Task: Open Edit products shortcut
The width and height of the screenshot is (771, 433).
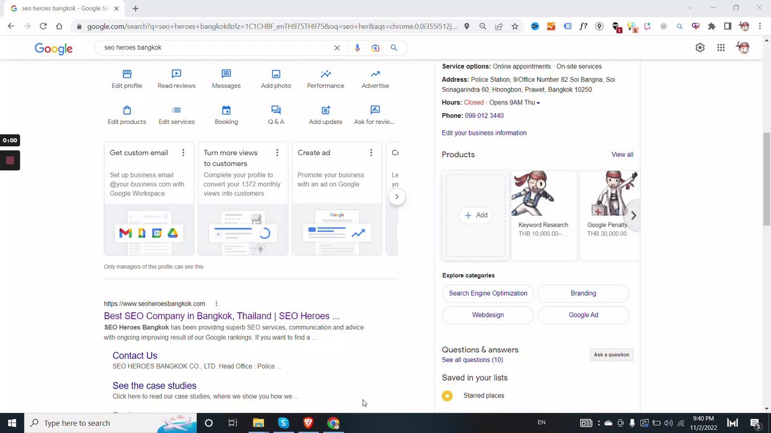Action: pyautogui.click(x=126, y=115)
